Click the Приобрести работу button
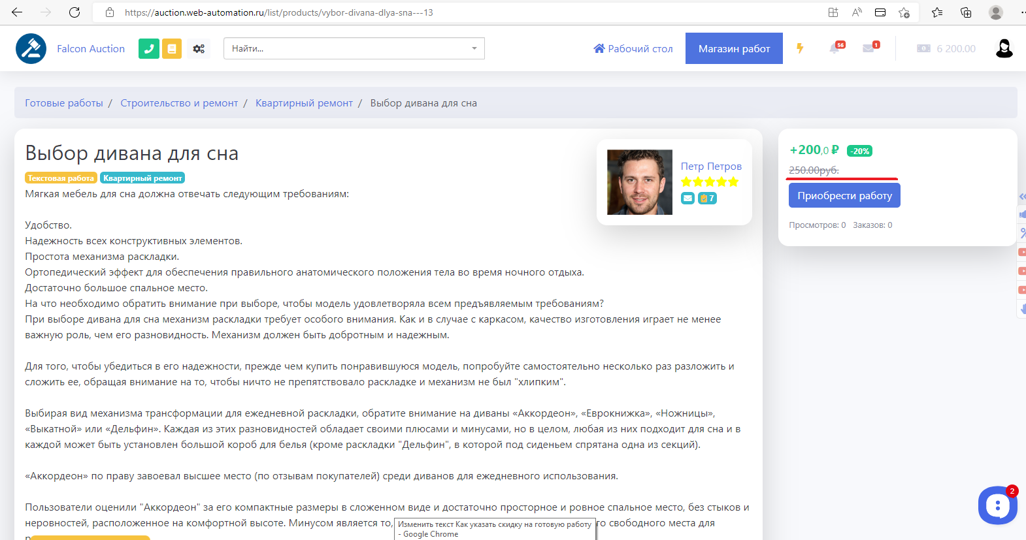This screenshot has width=1026, height=540. click(x=844, y=195)
